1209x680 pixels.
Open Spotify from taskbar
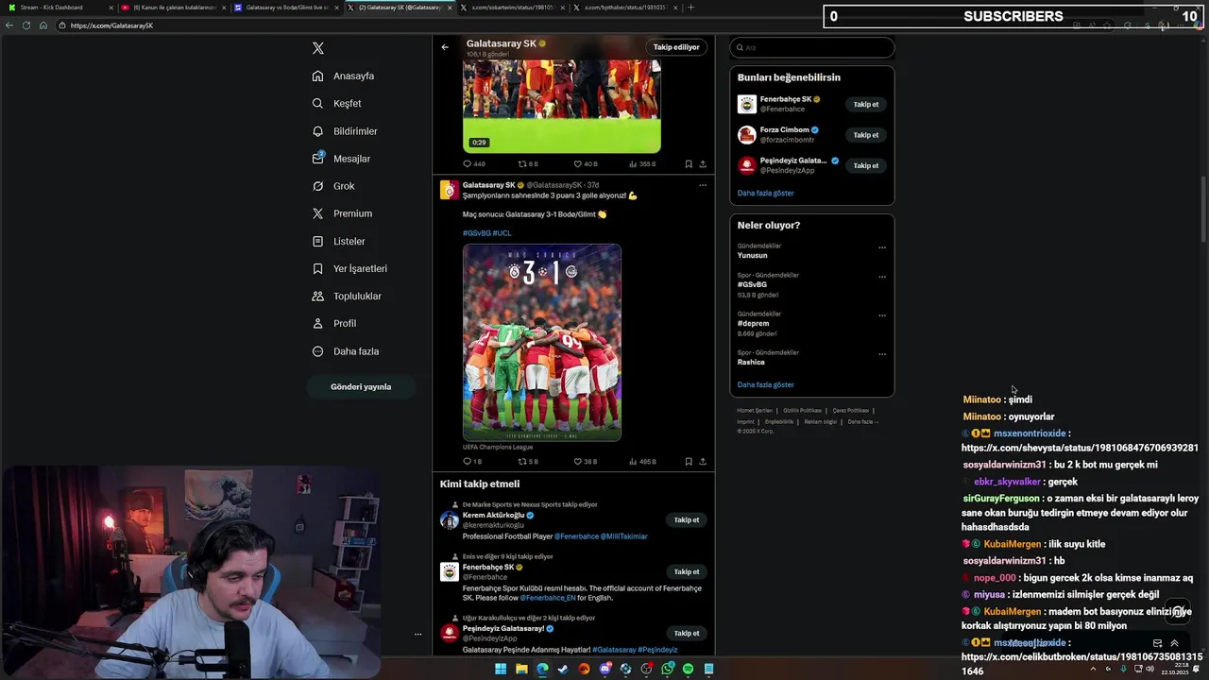(x=688, y=670)
